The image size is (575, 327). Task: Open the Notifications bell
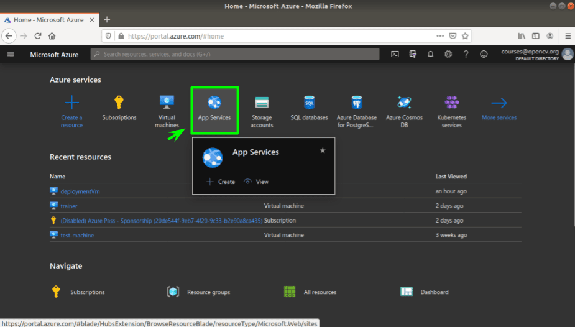pos(431,54)
